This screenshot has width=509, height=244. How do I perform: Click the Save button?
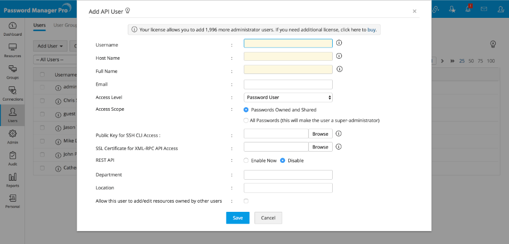point(238,217)
